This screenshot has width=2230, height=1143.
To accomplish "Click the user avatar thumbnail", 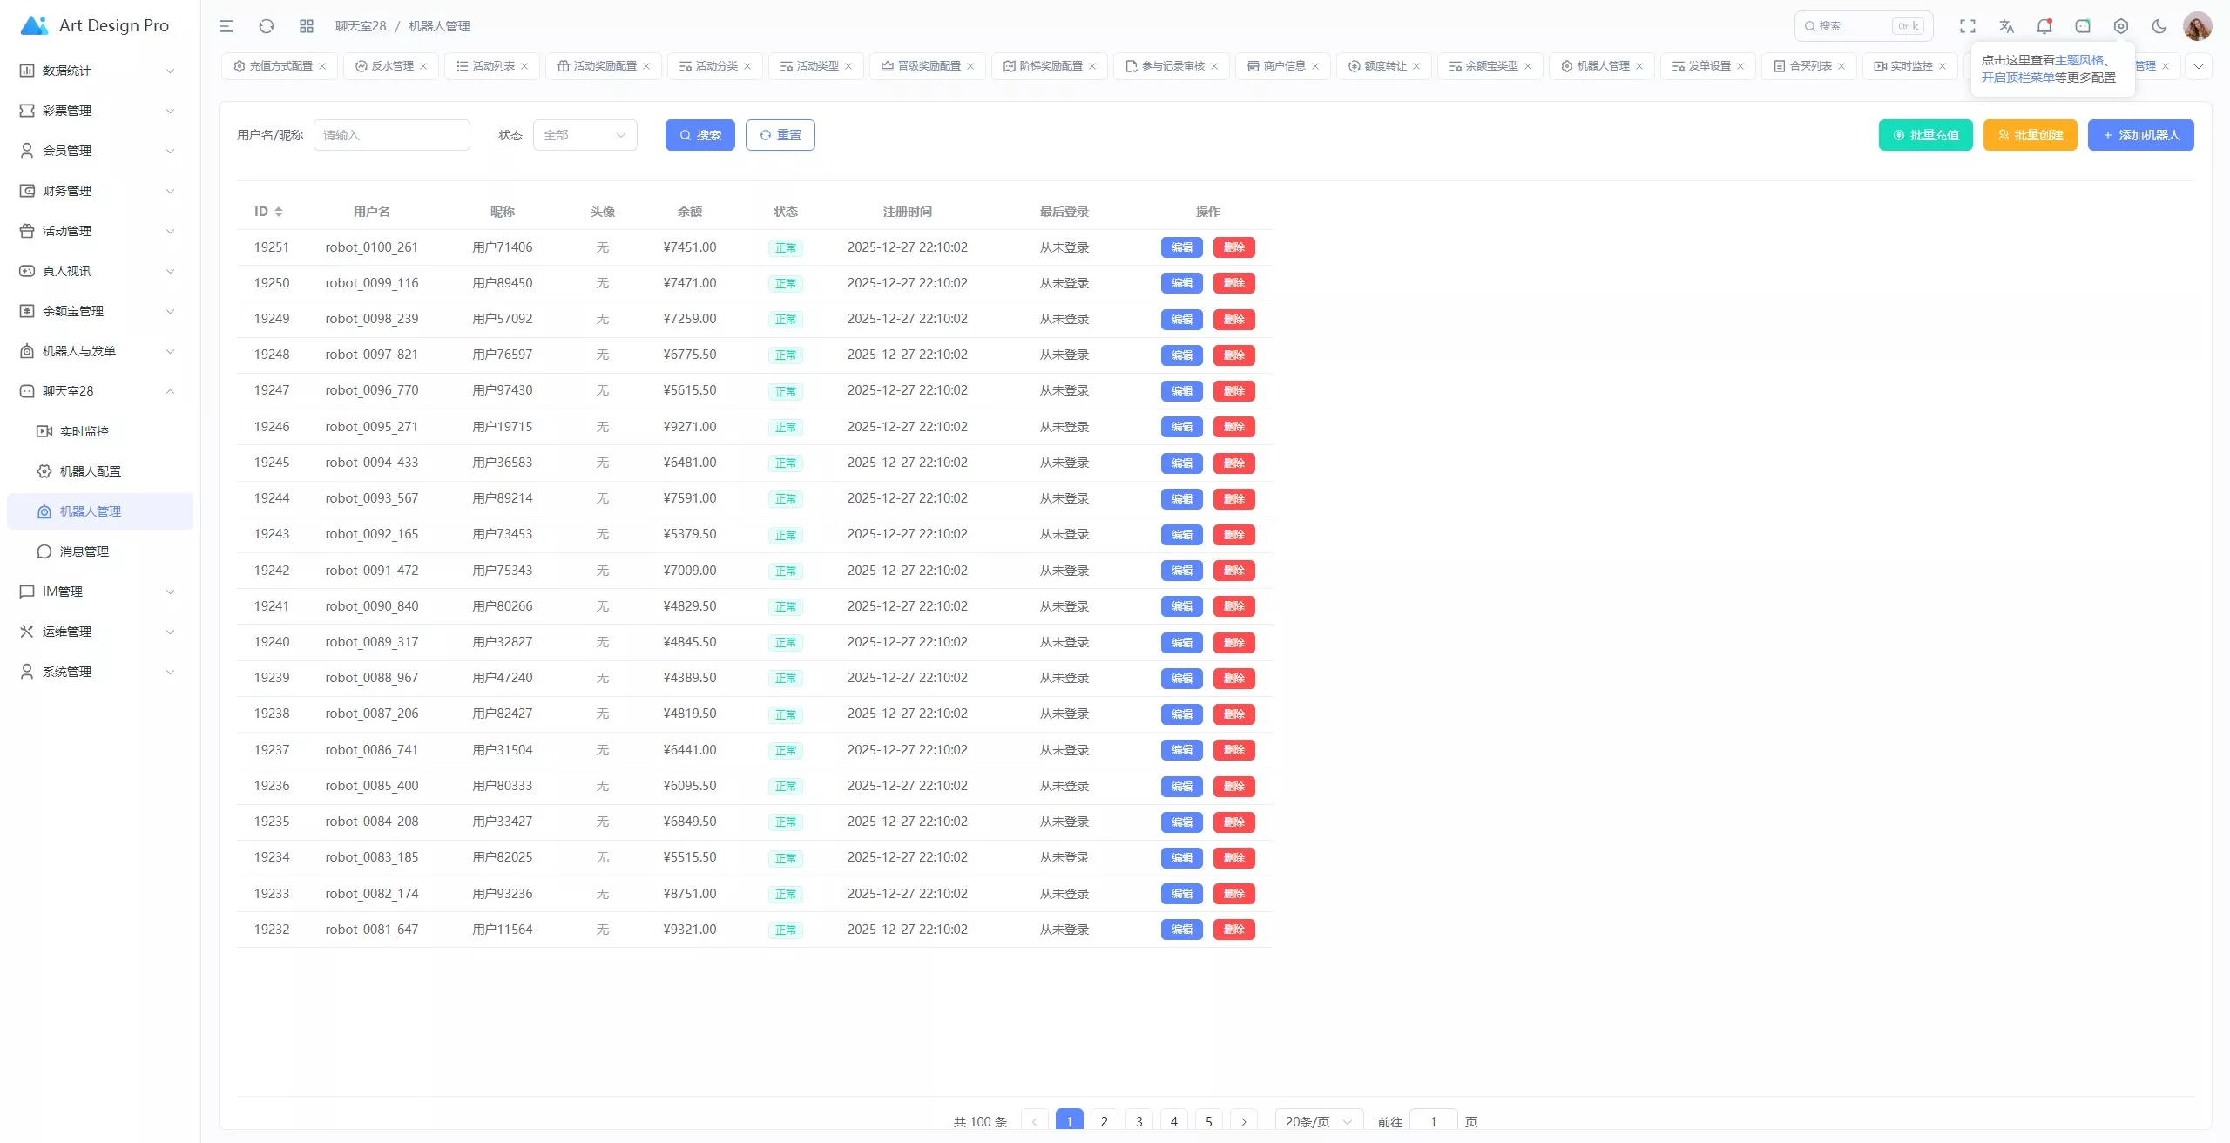I will [2197, 26].
